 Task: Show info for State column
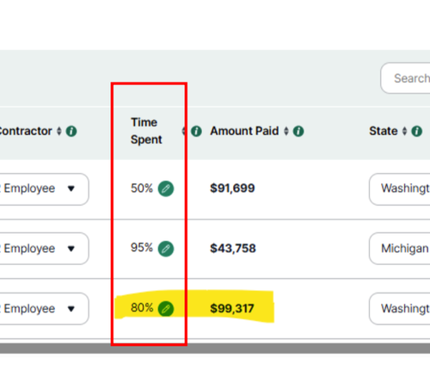[x=417, y=132]
